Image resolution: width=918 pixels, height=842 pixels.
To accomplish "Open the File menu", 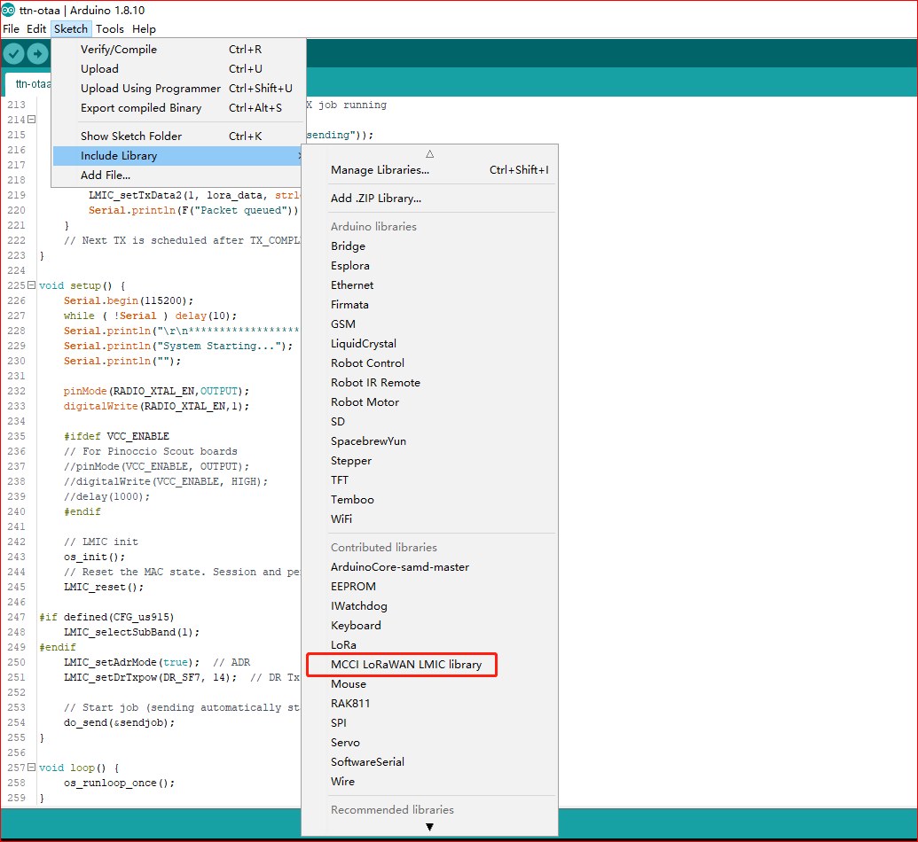I will point(12,28).
